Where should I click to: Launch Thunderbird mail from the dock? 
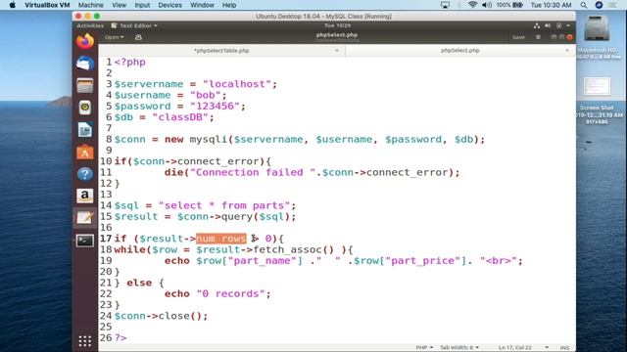(x=85, y=64)
